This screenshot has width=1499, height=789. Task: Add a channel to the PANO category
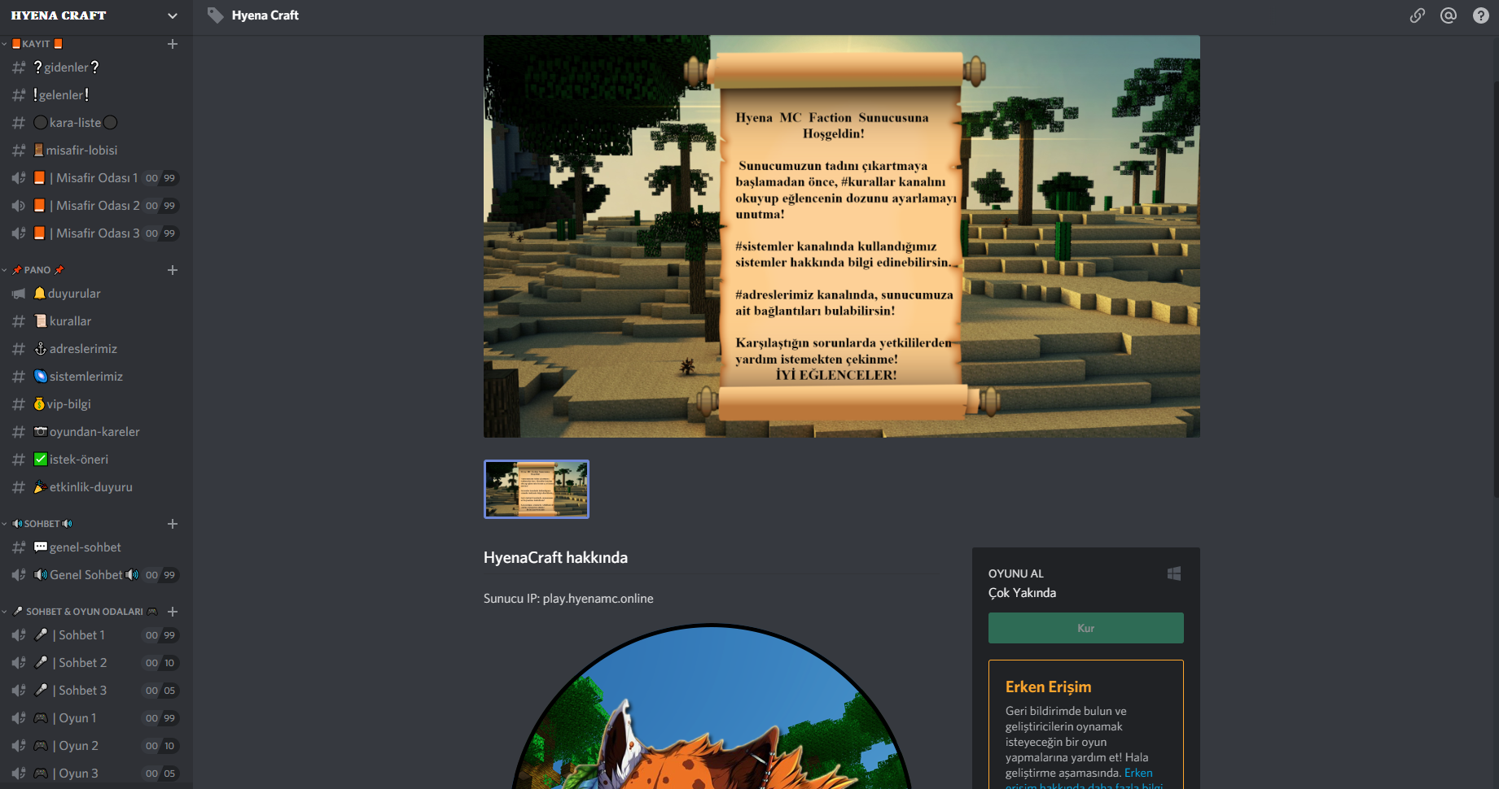[173, 270]
